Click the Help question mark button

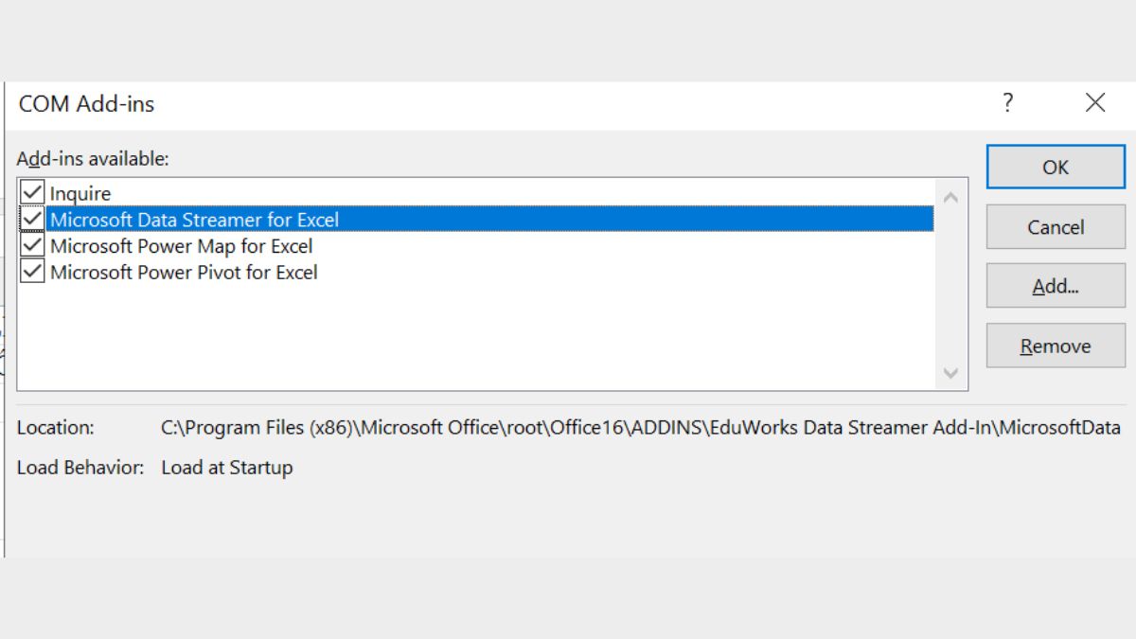point(1008,103)
